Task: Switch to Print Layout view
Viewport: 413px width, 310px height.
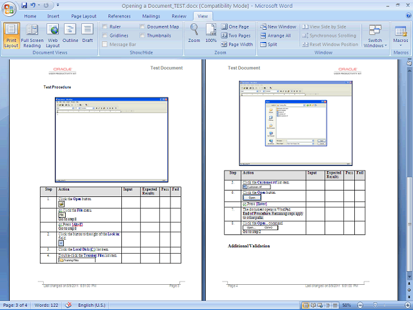Action: 12,36
